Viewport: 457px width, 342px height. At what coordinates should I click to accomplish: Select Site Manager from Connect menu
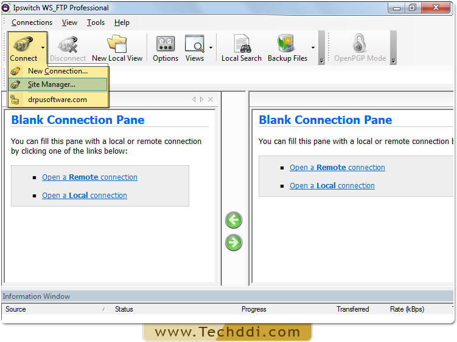(x=52, y=84)
